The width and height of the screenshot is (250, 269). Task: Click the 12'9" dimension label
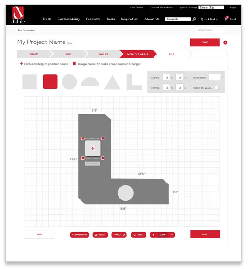coord(73,160)
